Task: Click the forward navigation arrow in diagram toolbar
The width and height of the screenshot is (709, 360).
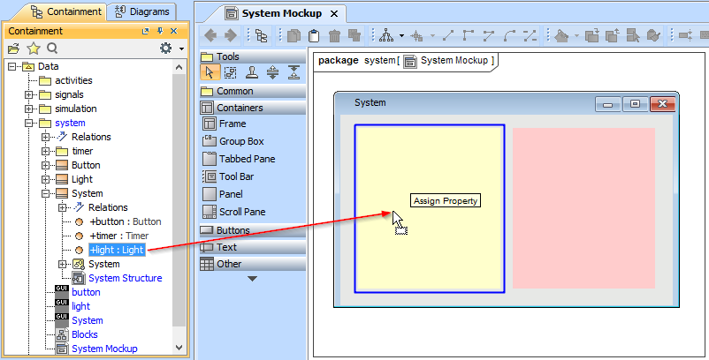Action: point(231,35)
